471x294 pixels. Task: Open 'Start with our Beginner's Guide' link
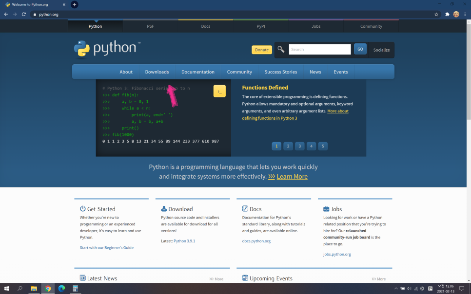click(x=107, y=247)
